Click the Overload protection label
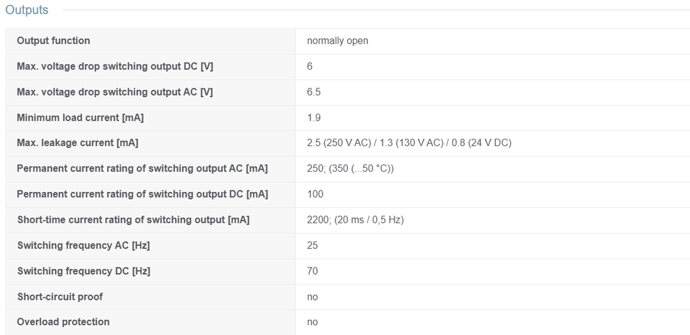 (63, 322)
